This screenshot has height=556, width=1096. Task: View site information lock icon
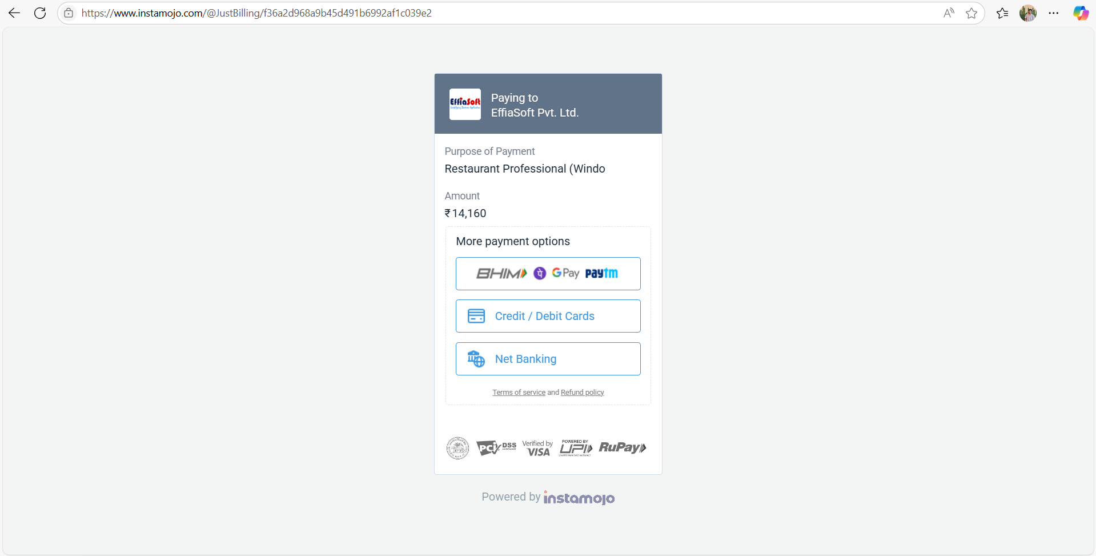(69, 13)
